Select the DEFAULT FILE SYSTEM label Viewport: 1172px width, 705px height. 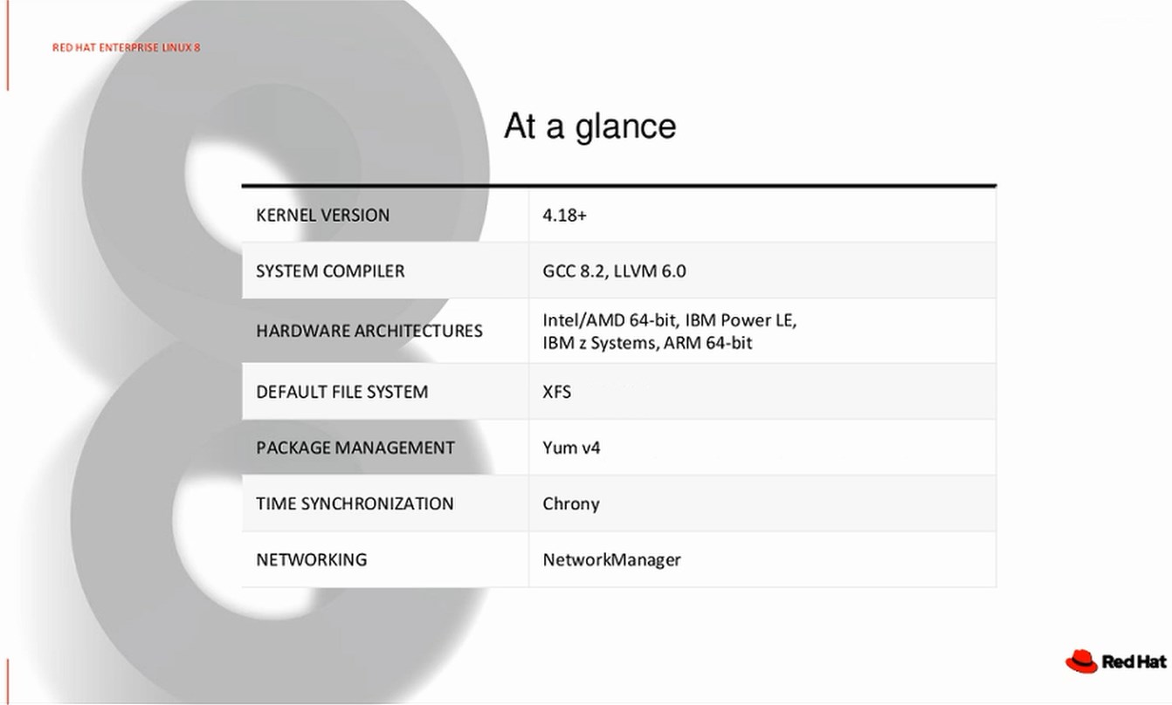coord(341,392)
